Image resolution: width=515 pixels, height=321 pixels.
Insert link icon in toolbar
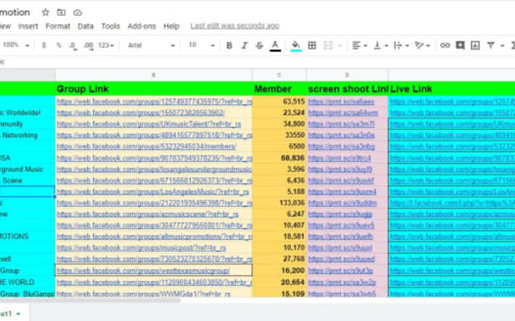(445, 45)
